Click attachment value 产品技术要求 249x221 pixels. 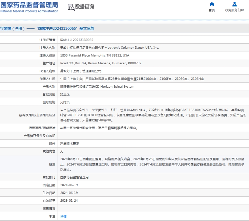pos(69,143)
